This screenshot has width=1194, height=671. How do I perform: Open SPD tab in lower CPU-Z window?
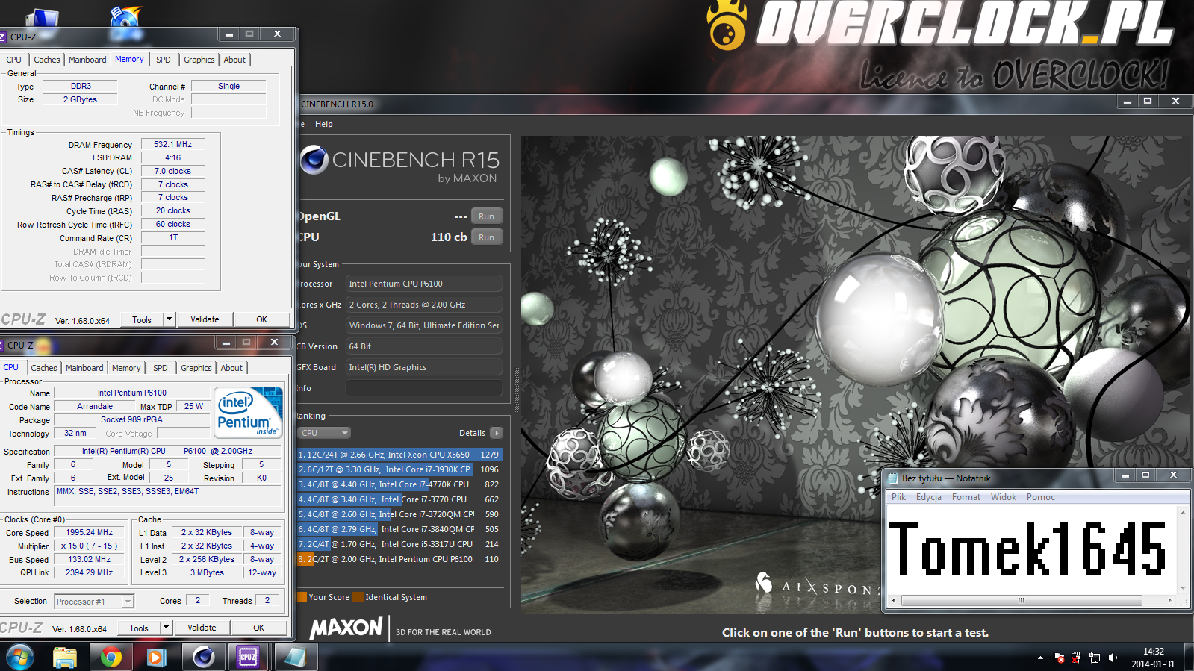click(x=161, y=368)
